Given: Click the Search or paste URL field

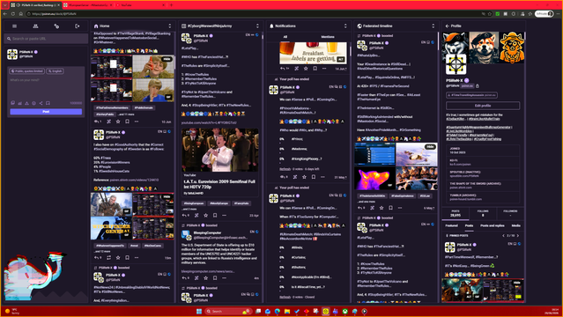Looking at the screenshot, I should (x=46, y=39).
